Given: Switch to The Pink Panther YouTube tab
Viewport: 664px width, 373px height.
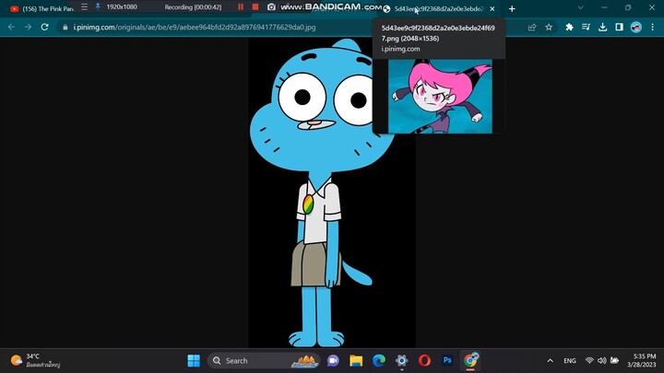Looking at the screenshot, I should click(x=42, y=8).
